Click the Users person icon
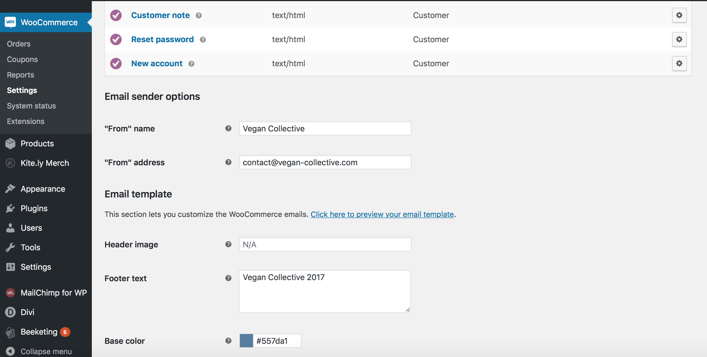 [10, 228]
